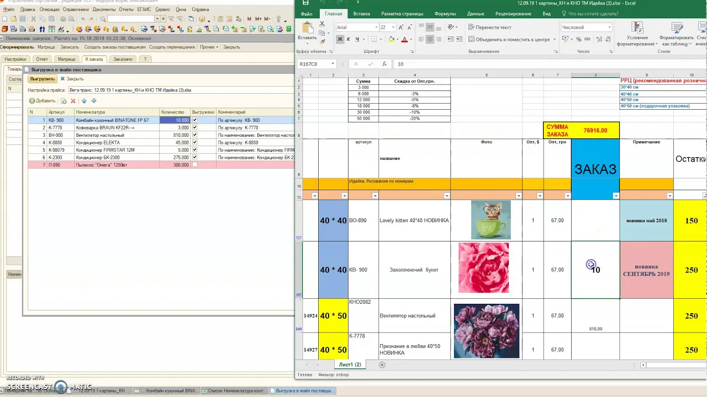Uncheck Выгружено for the ВН-900 row
The height and width of the screenshot is (397, 707).
point(194,135)
